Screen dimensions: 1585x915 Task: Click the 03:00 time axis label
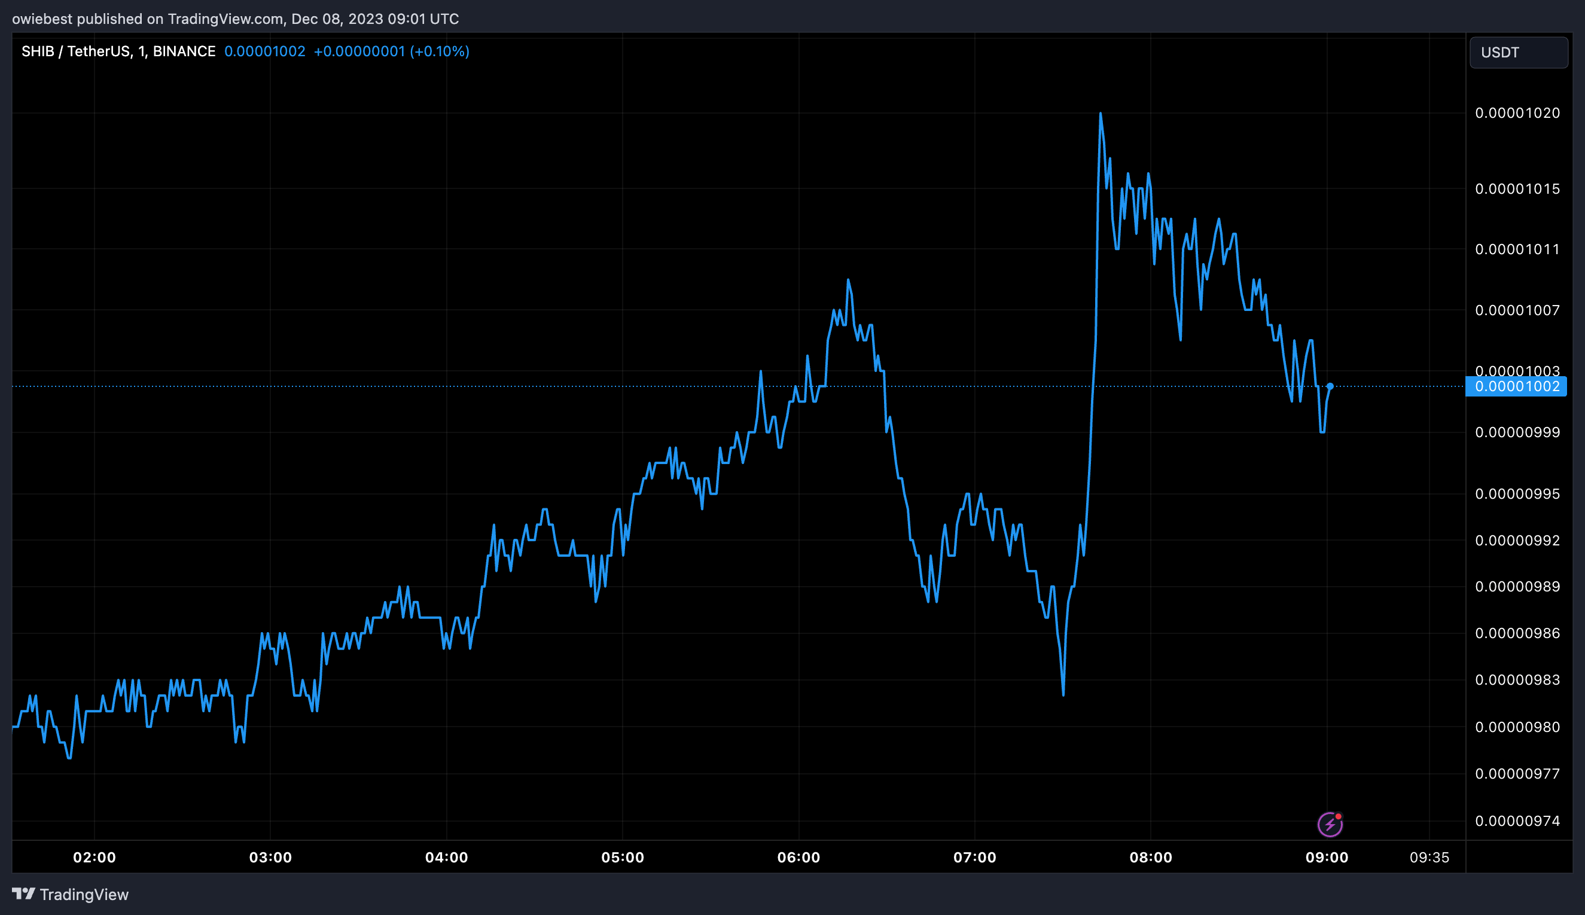tap(270, 857)
